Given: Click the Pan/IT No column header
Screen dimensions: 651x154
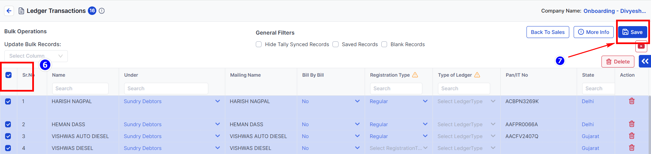Looking at the screenshot, I should click(517, 75).
